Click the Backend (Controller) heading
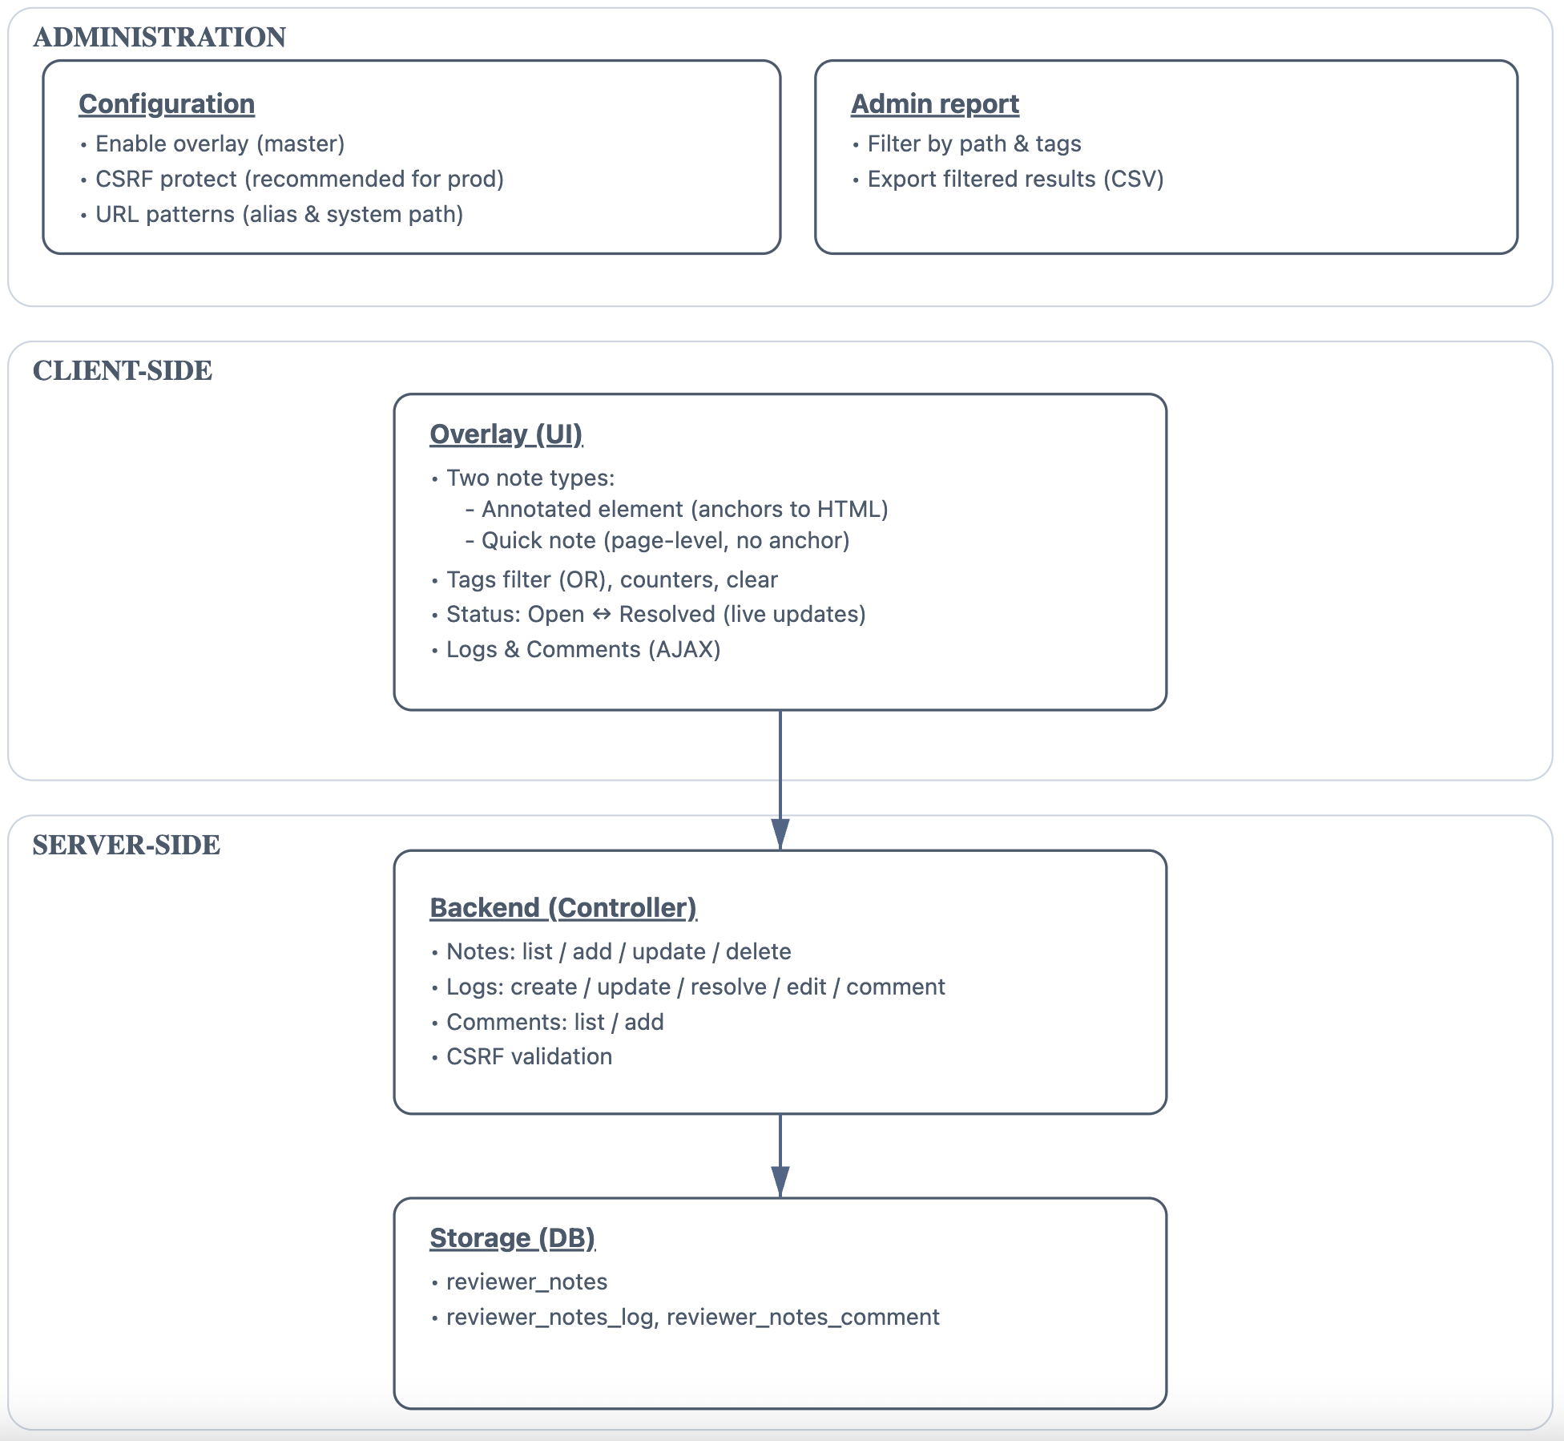The width and height of the screenshot is (1564, 1441). tap(563, 908)
